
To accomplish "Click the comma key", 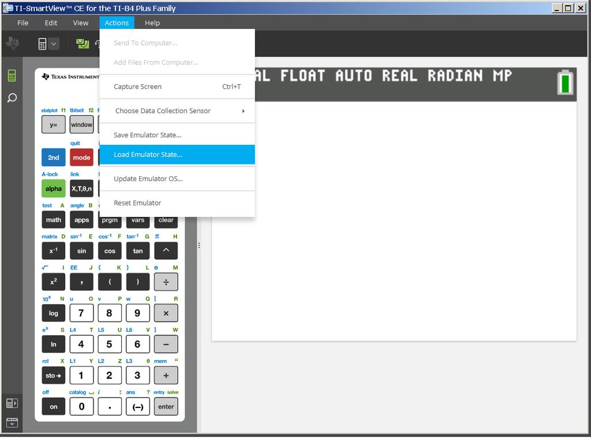I will pyautogui.click(x=81, y=282).
